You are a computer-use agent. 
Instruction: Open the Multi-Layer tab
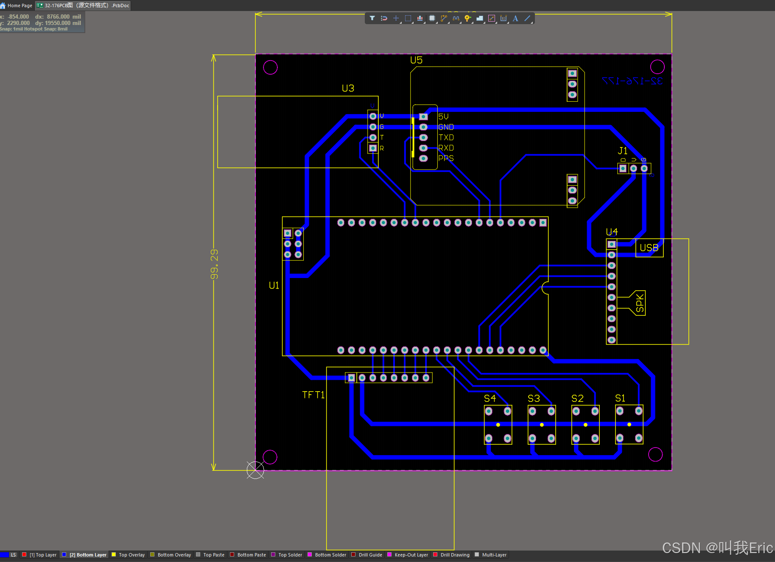tap(490, 555)
